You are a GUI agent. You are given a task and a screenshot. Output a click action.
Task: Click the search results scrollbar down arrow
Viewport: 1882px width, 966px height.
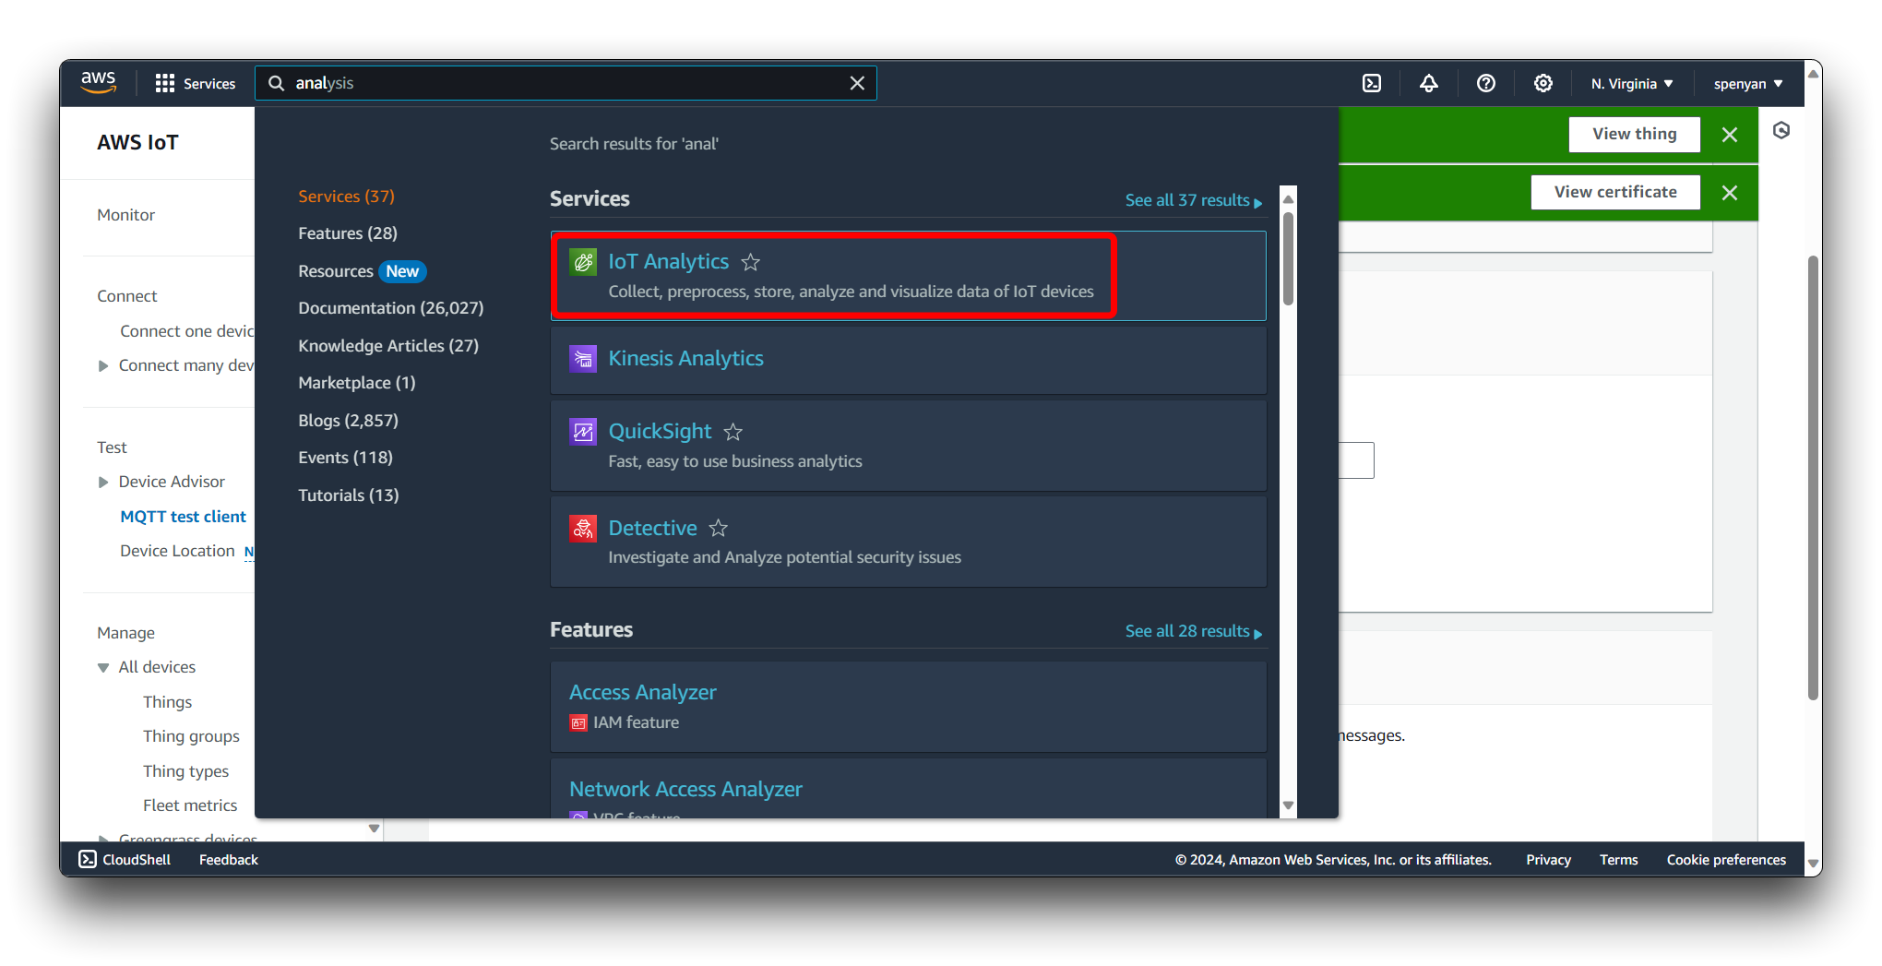1289,805
